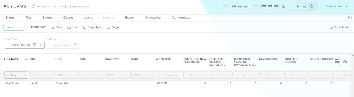Click equals operator in Tags filter
This screenshot has height=97, width=354.
(83, 75)
